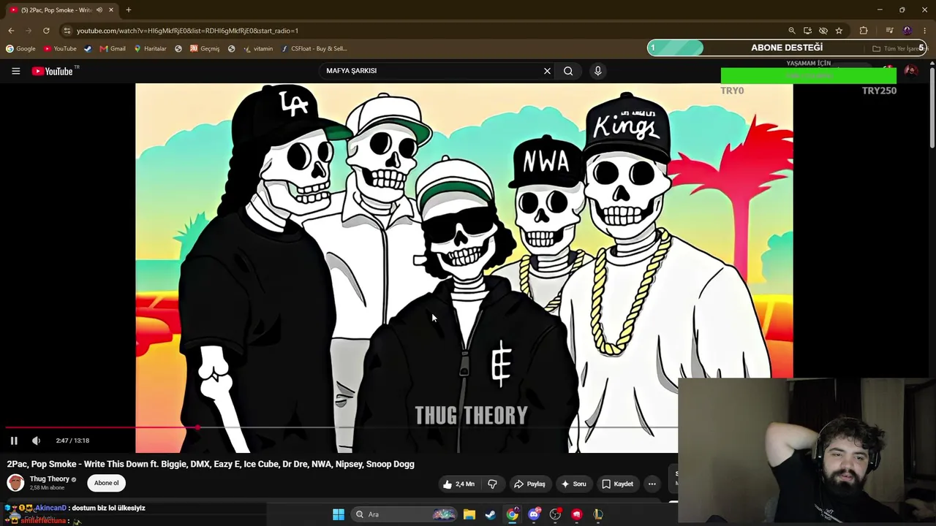Close the 2Pac, Pop Smoke tab

point(111,10)
